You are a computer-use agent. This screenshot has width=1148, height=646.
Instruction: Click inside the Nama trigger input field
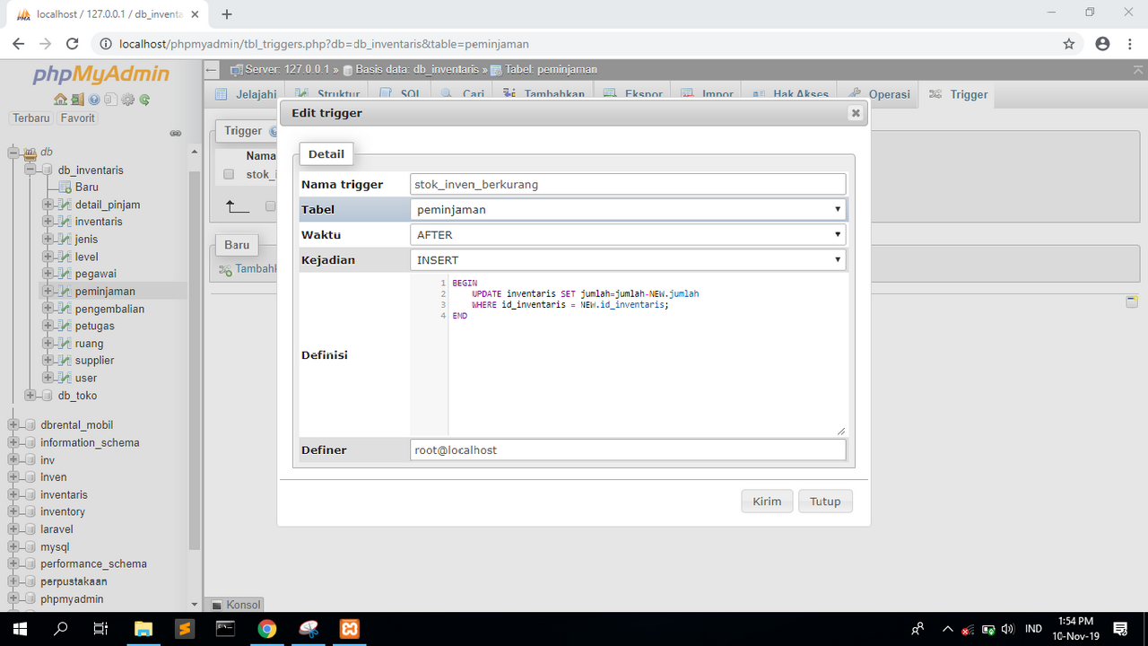[x=627, y=184]
